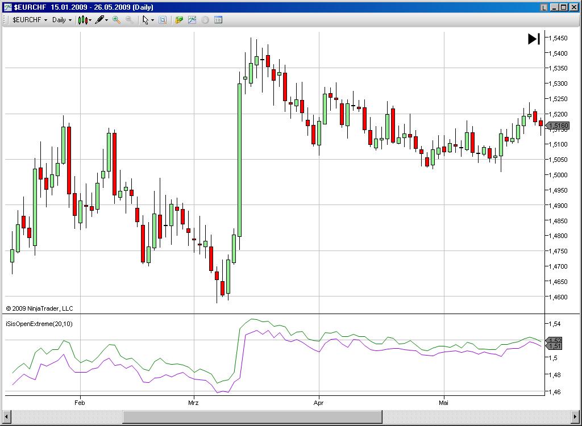
Task: Click the L link button in title bar
Action: click(x=544, y=7)
